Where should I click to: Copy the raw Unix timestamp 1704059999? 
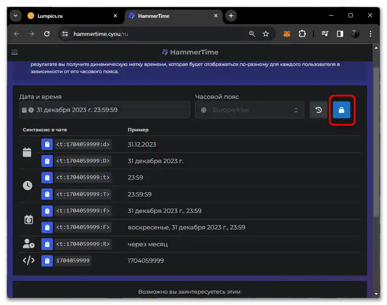(x=47, y=261)
